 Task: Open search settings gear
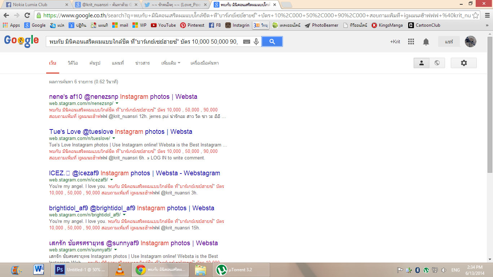(464, 63)
